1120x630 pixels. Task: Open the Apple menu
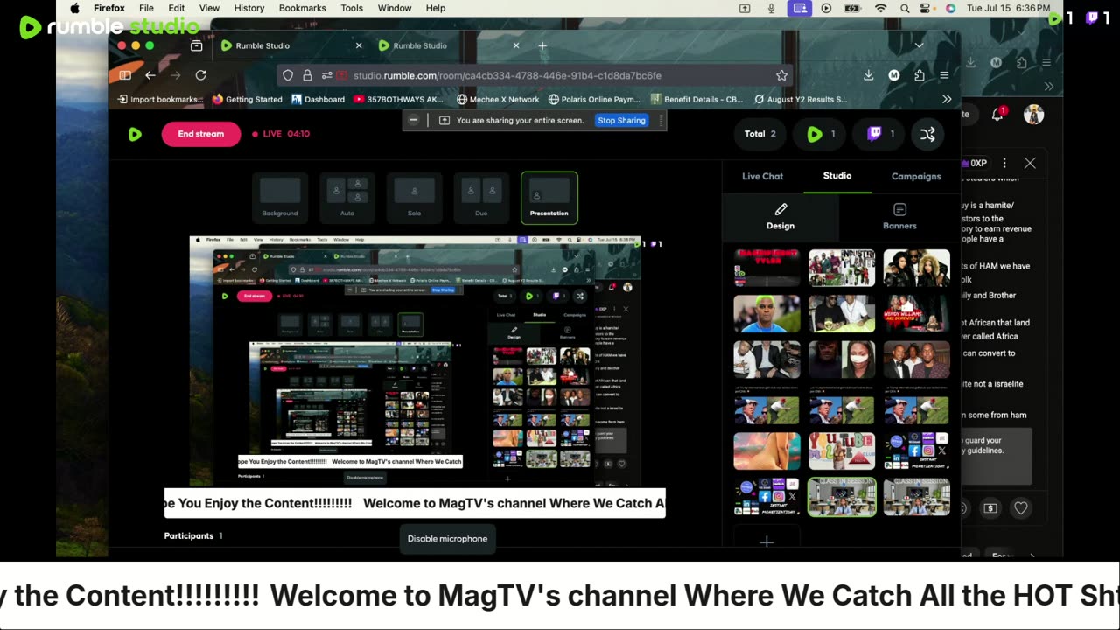(x=74, y=8)
